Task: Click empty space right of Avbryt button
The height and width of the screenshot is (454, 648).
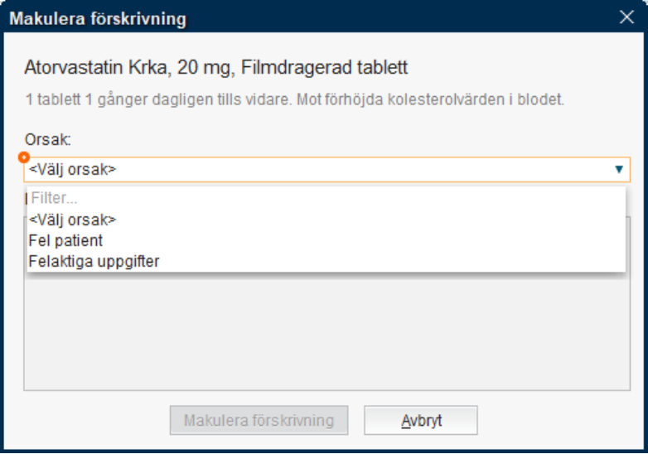Action: pyautogui.click(x=555, y=420)
